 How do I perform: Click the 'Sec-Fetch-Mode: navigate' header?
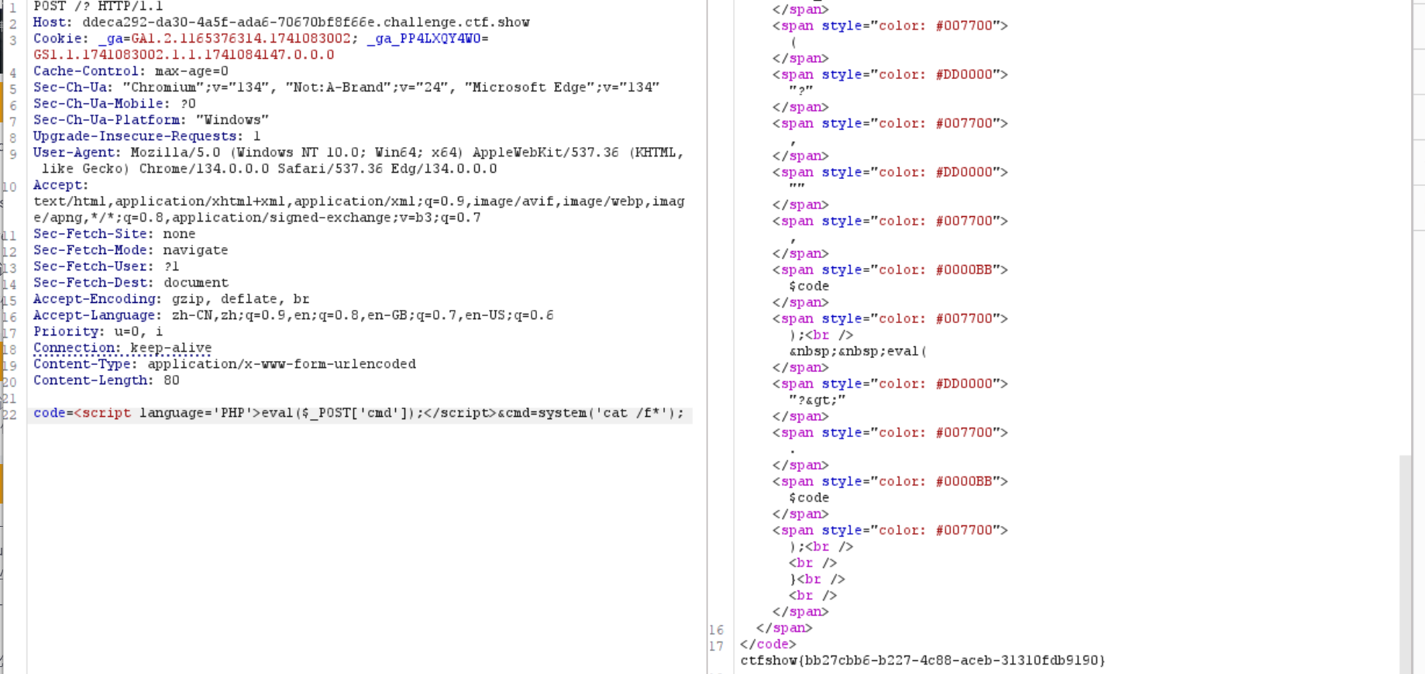[131, 250]
